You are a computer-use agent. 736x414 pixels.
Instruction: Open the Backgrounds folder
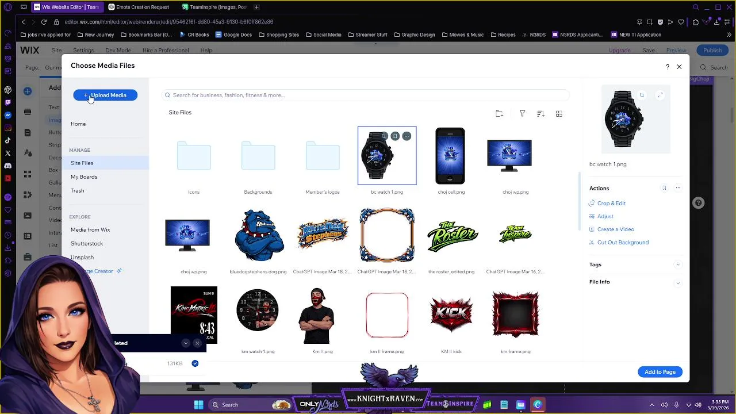258,156
